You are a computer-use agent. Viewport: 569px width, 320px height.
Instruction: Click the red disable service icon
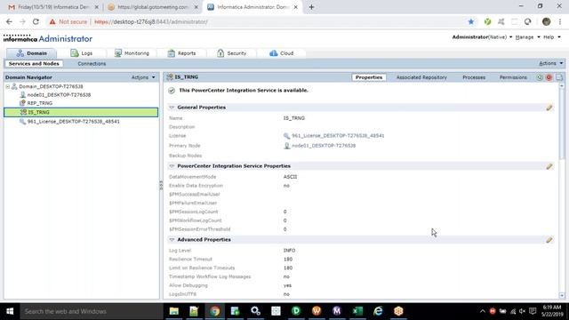pos(549,77)
